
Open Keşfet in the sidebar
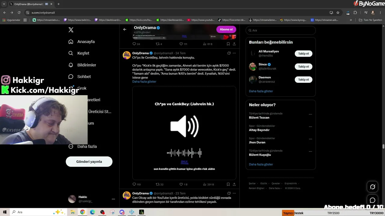pos(79,53)
